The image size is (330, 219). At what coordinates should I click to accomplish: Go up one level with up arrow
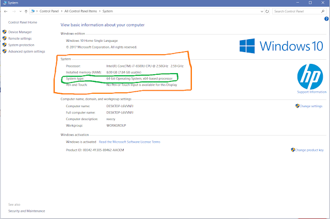(26, 11)
